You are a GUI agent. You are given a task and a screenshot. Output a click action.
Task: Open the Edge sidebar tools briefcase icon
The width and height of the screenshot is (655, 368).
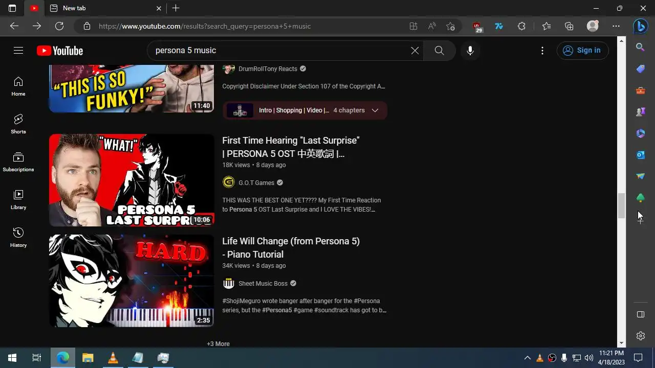pyautogui.click(x=640, y=90)
